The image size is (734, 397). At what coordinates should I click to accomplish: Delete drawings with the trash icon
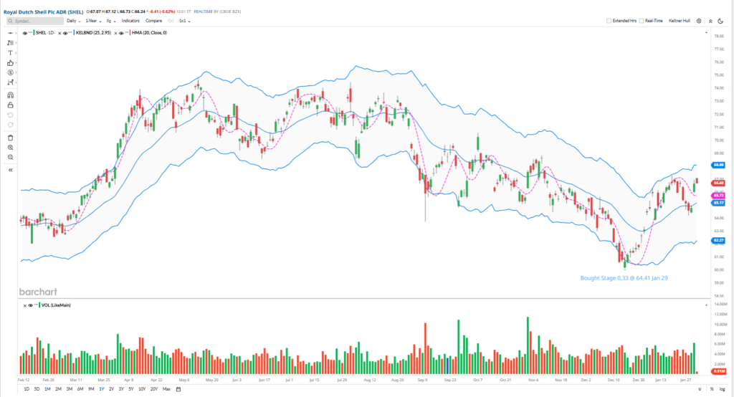(11, 137)
